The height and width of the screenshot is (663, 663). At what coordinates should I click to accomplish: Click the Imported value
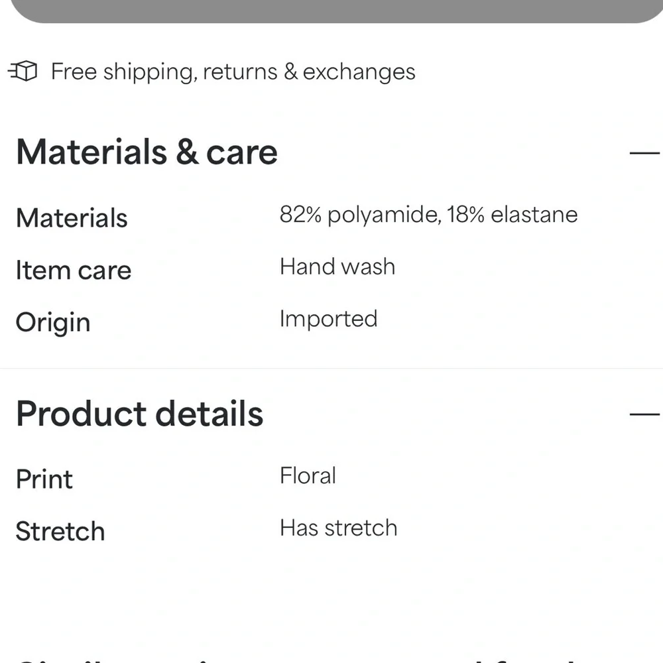tap(328, 319)
